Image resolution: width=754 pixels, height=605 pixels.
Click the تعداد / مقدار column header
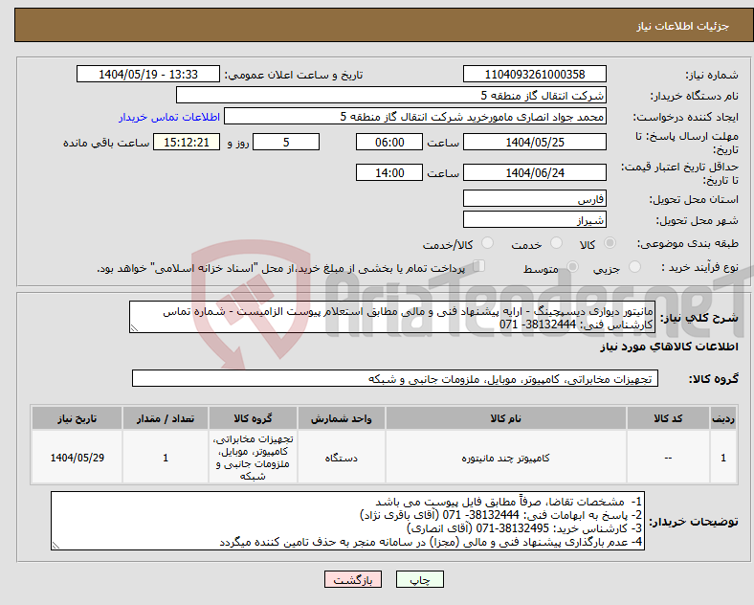pyautogui.click(x=166, y=418)
